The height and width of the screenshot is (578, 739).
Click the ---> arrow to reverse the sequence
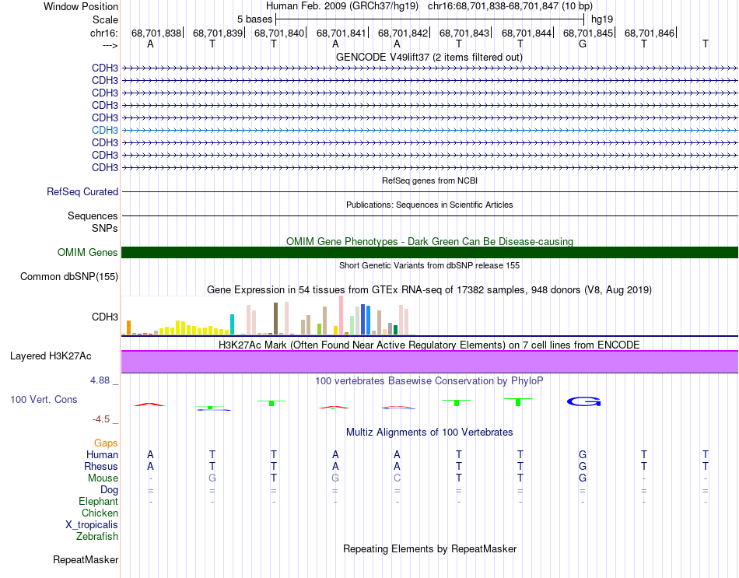[110, 45]
